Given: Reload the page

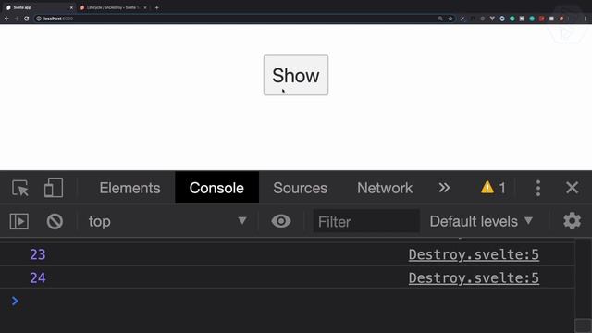Looking at the screenshot, I should pyautogui.click(x=27, y=18).
